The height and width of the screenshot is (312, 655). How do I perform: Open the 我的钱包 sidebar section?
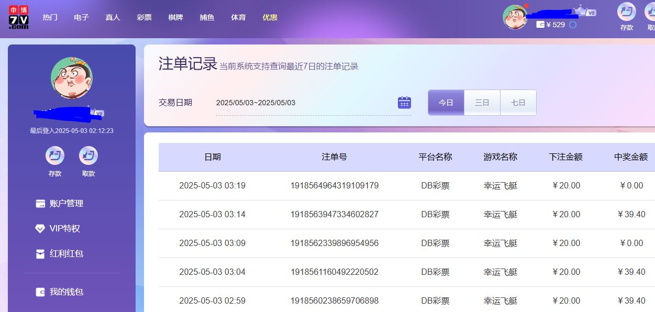pyautogui.click(x=66, y=292)
